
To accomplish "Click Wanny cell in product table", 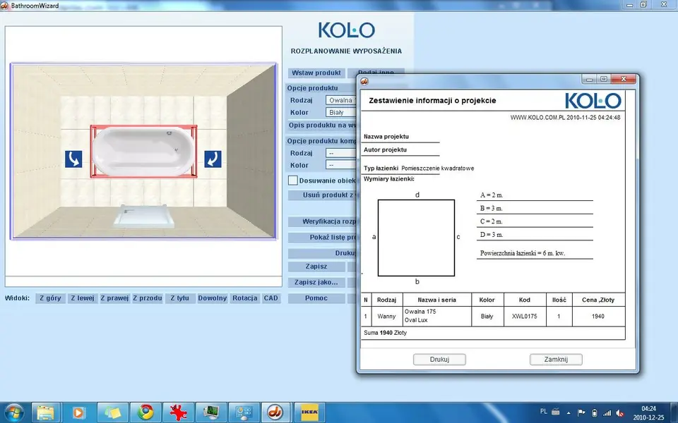I will tap(386, 317).
